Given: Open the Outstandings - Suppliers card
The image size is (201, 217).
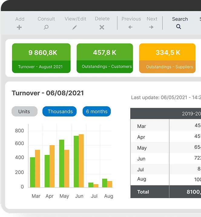Looking at the screenshot, I should [167, 58].
